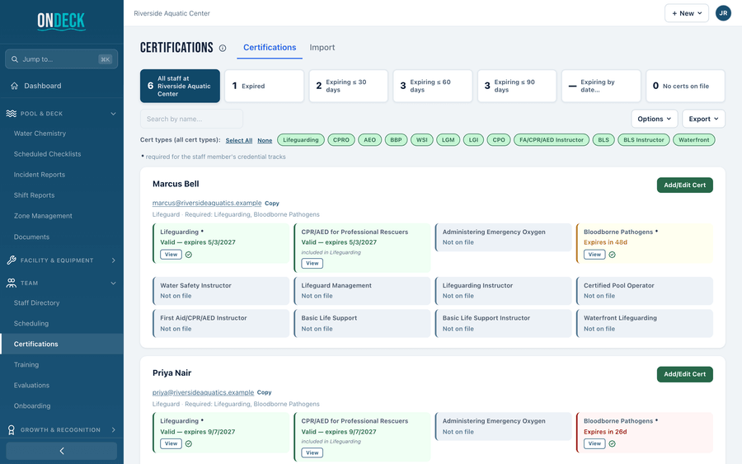Click the Dashboard home icon
The image size is (742, 464).
[15, 86]
